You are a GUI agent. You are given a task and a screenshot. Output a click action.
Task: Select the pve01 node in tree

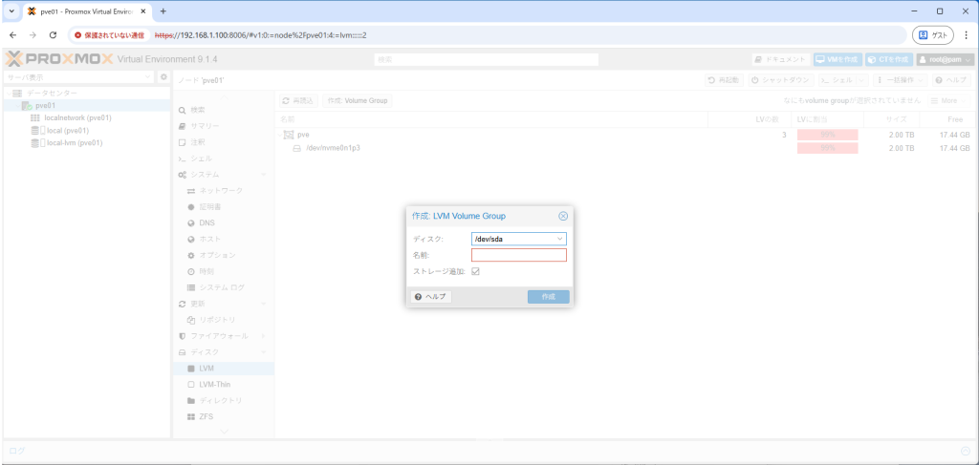[x=46, y=105]
